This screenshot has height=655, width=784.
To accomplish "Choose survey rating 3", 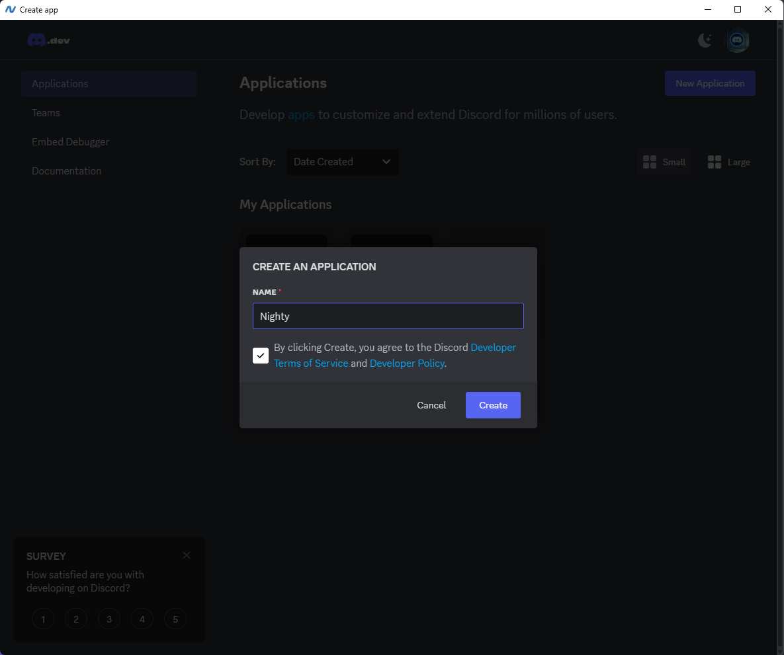I will coord(109,619).
